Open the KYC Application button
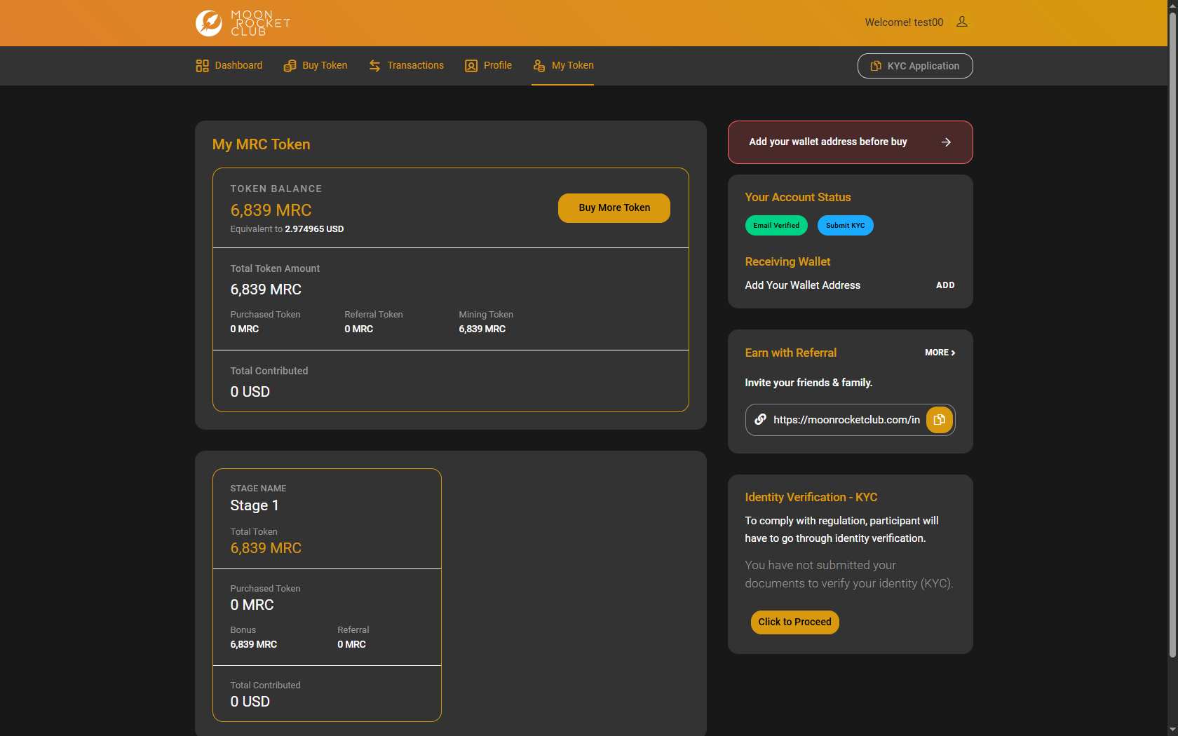This screenshot has width=1178, height=736. tap(914, 66)
